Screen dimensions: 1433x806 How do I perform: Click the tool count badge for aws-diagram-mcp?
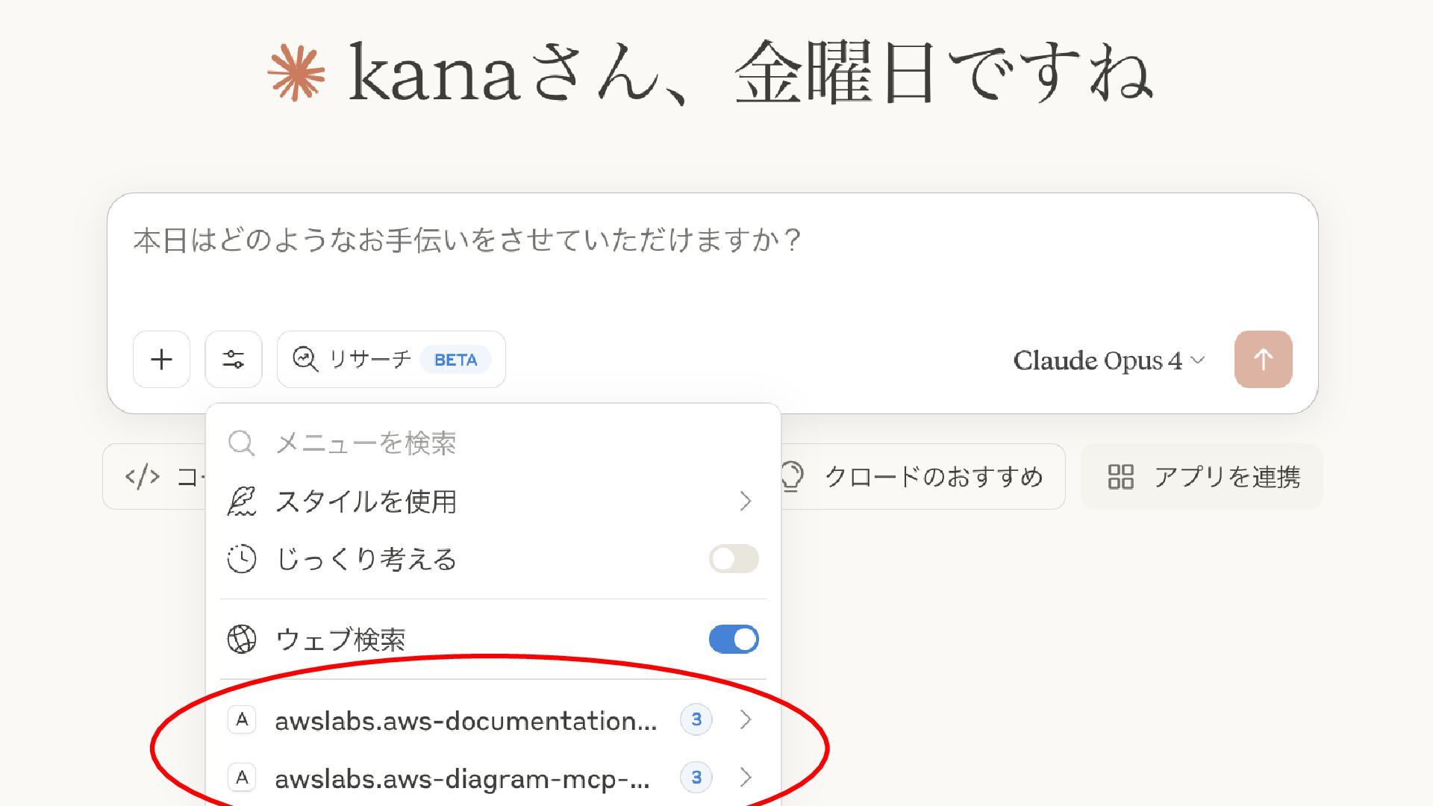[696, 778]
